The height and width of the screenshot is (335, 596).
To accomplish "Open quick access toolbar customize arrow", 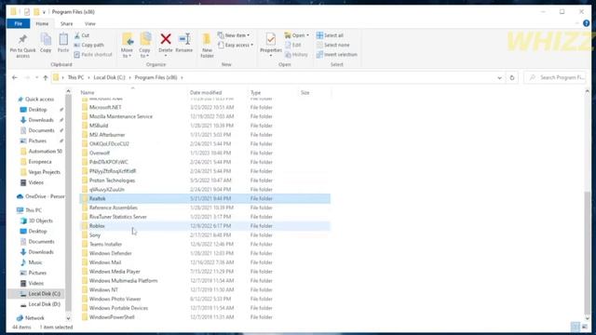I will click(44, 12).
